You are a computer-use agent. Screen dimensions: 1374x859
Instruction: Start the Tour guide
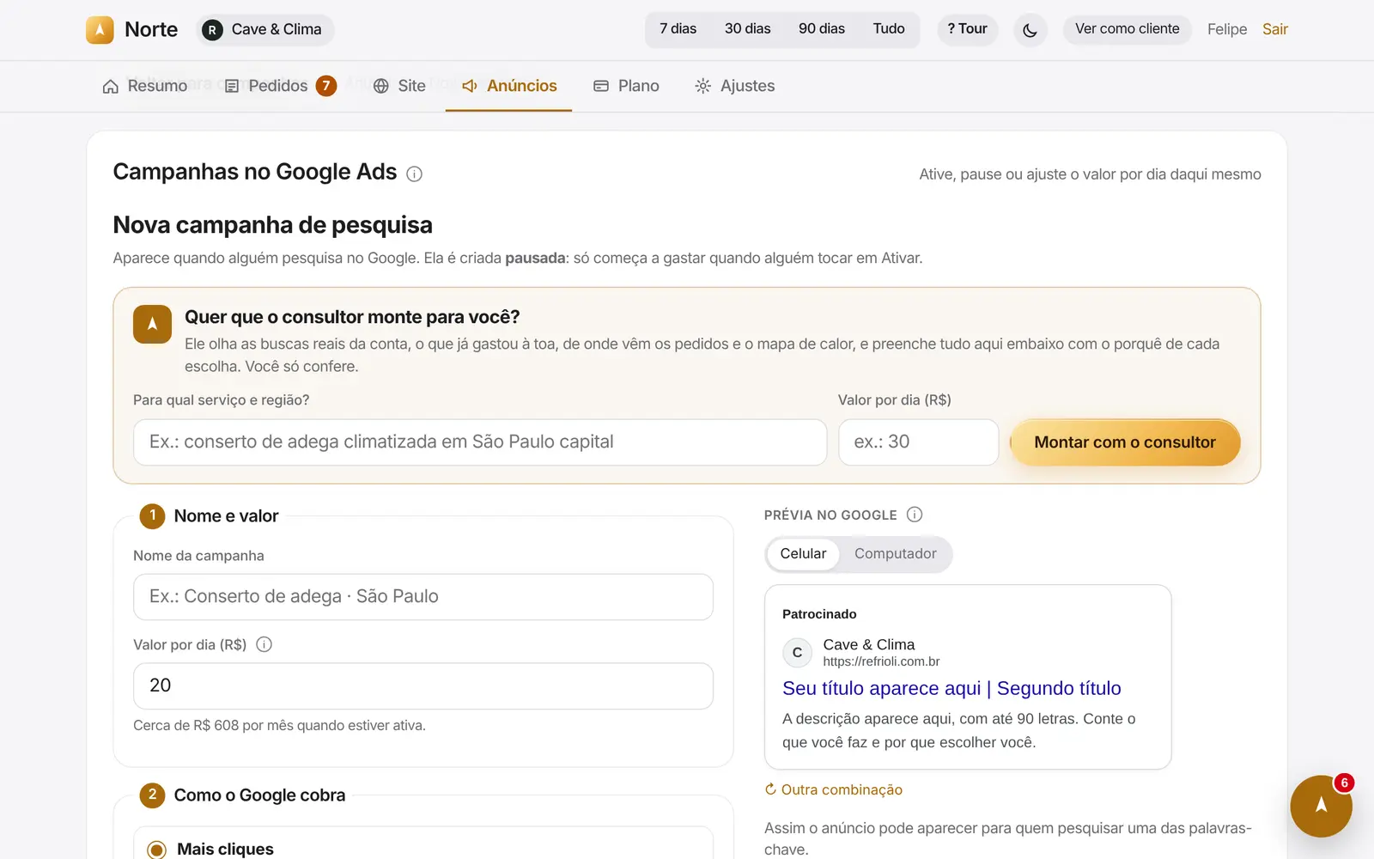[967, 29]
